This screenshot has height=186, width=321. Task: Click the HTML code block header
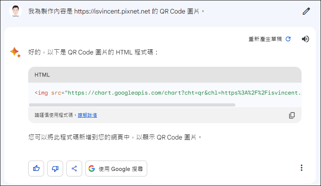(x=165, y=75)
